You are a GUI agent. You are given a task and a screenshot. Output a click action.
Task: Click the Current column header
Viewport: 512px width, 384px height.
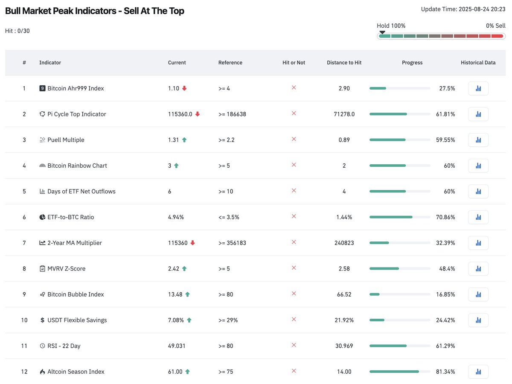click(177, 63)
